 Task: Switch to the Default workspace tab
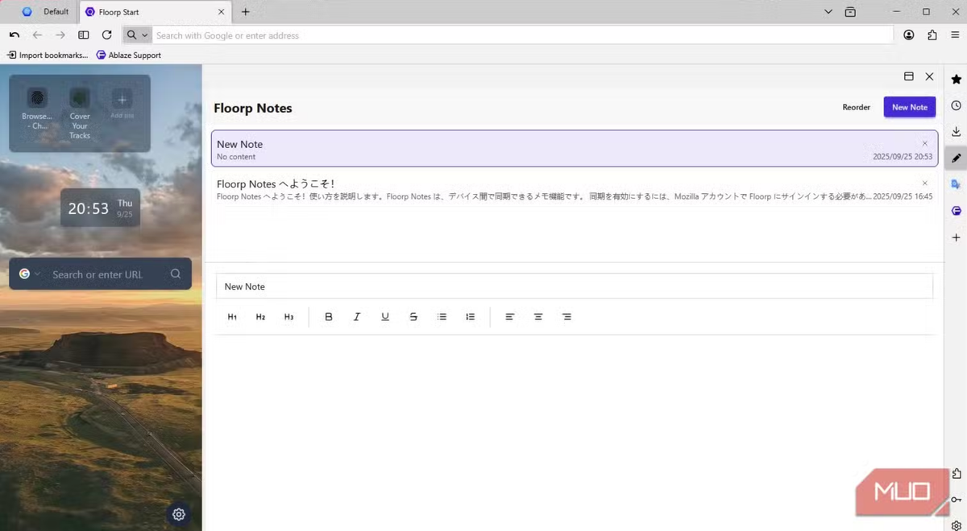click(x=45, y=12)
